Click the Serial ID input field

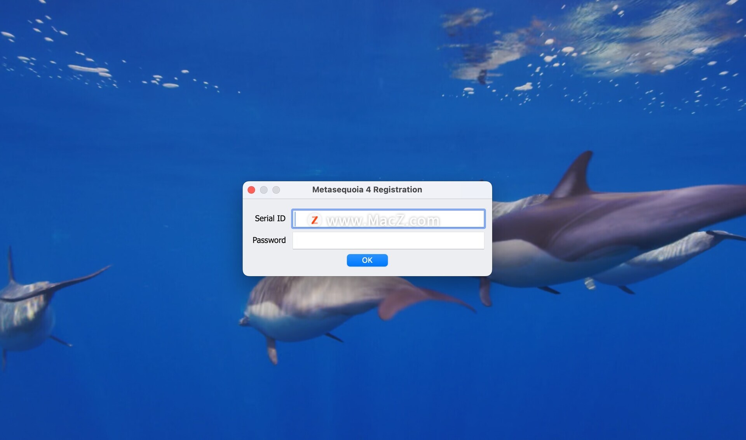point(388,219)
